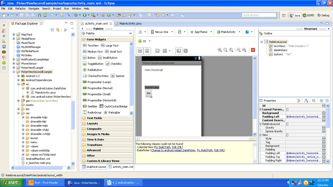The width and height of the screenshot is (333, 187).
Task: Click Collapse All in Package Explorer
Action: point(52,30)
